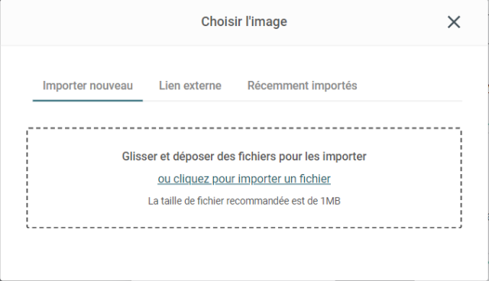The height and width of the screenshot is (281, 489).
Task: Open the Récemment importés tab
Action: pyautogui.click(x=303, y=86)
